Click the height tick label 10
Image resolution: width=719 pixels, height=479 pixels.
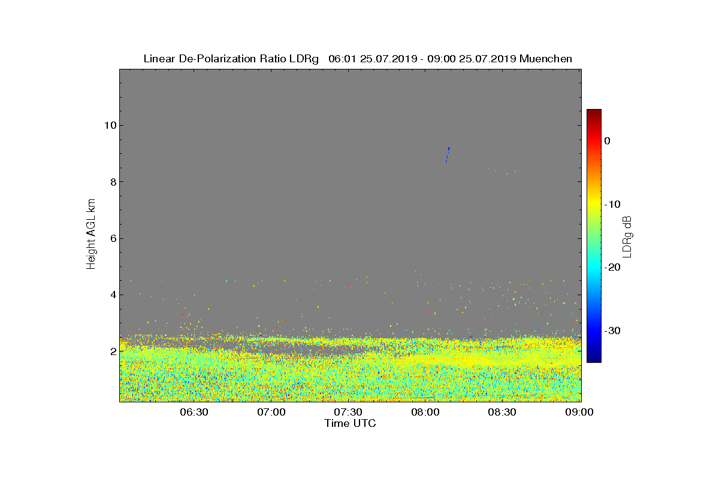tap(110, 125)
